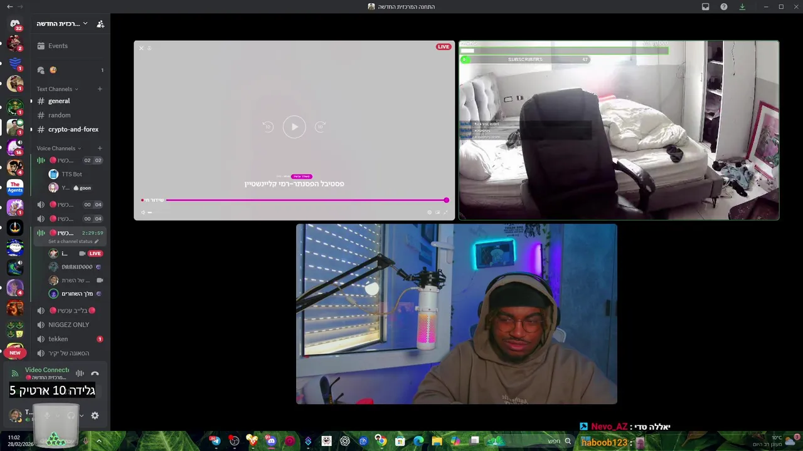Open audio output options arrow
The height and width of the screenshot is (451, 803).
pyautogui.click(x=82, y=415)
